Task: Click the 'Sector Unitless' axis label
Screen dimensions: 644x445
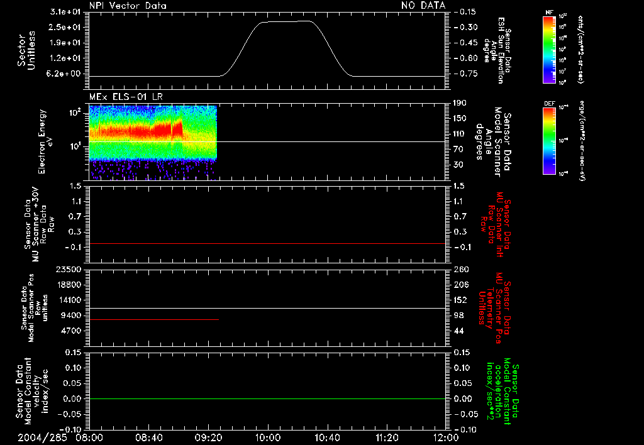Action: (x=26, y=50)
